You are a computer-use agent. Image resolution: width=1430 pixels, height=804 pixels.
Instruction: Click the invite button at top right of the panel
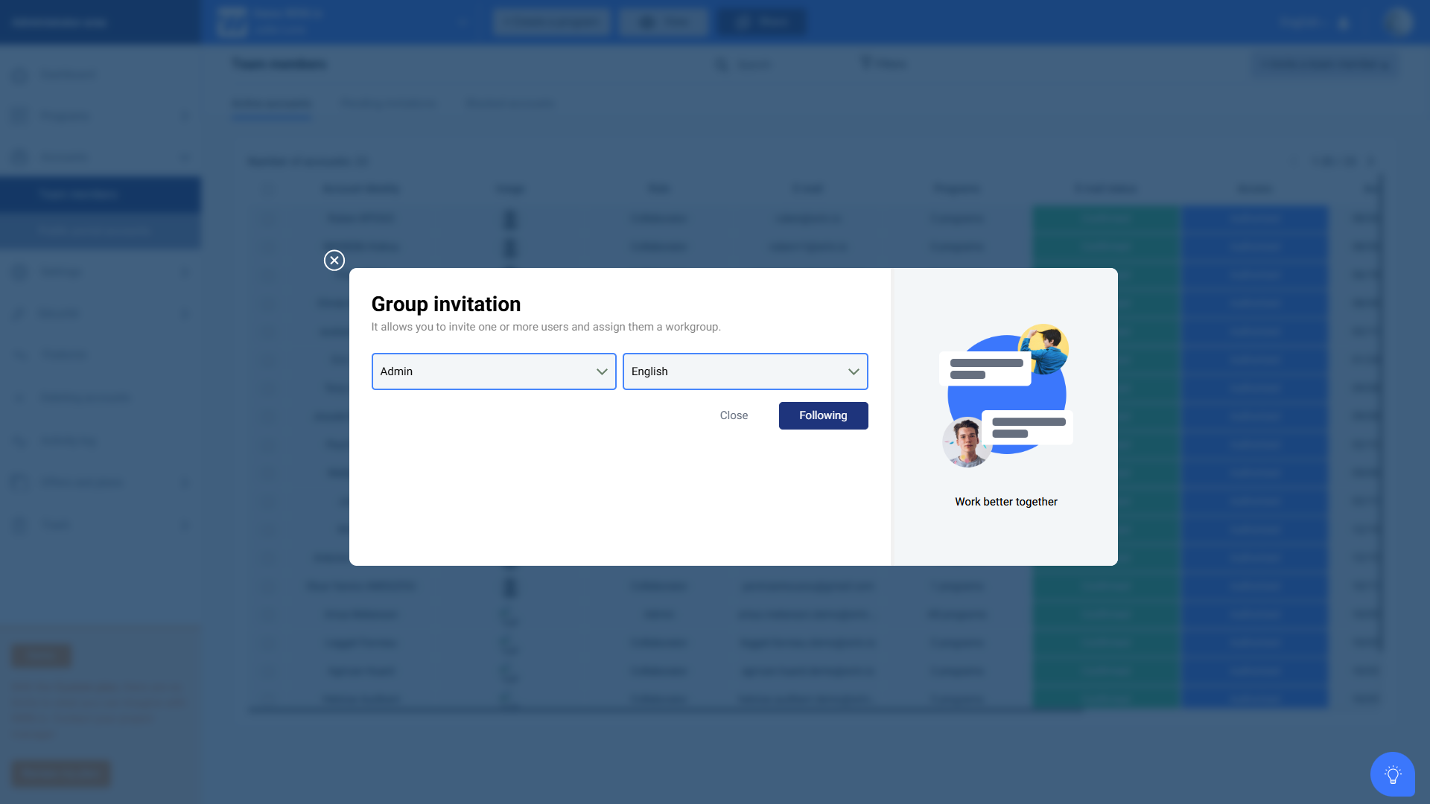pos(1323,65)
